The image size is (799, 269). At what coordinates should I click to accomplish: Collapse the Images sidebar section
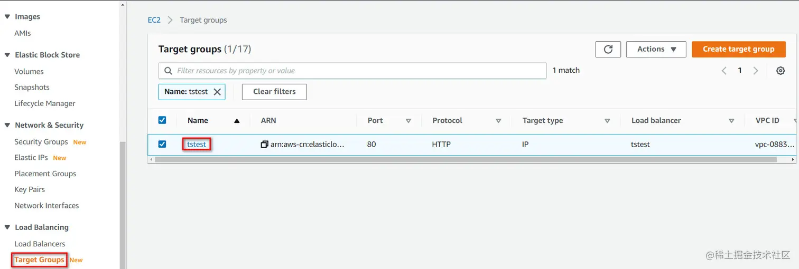pyautogui.click(x=7, y=17)
